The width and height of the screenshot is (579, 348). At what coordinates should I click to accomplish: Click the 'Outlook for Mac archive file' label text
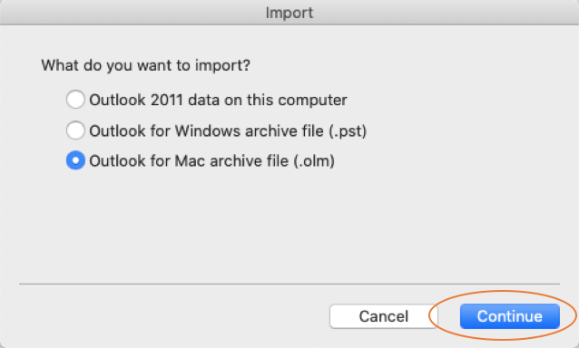[189, 161]
